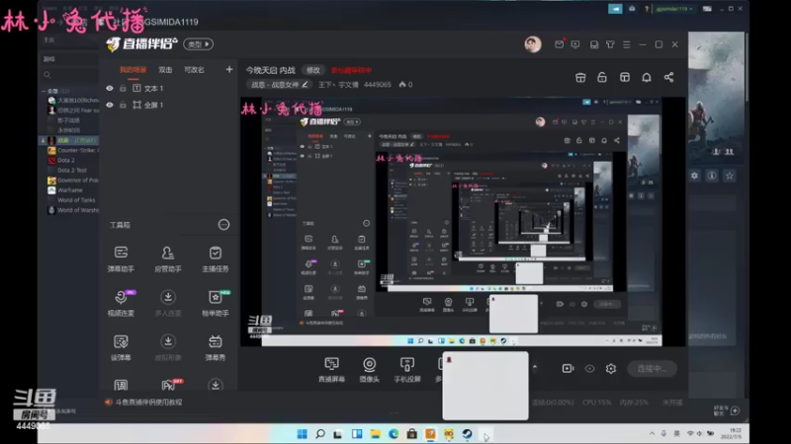This screenshot has width=791, height=444.
Task: Switch to the 可改名 scene tab
Action: click(194, 69)
